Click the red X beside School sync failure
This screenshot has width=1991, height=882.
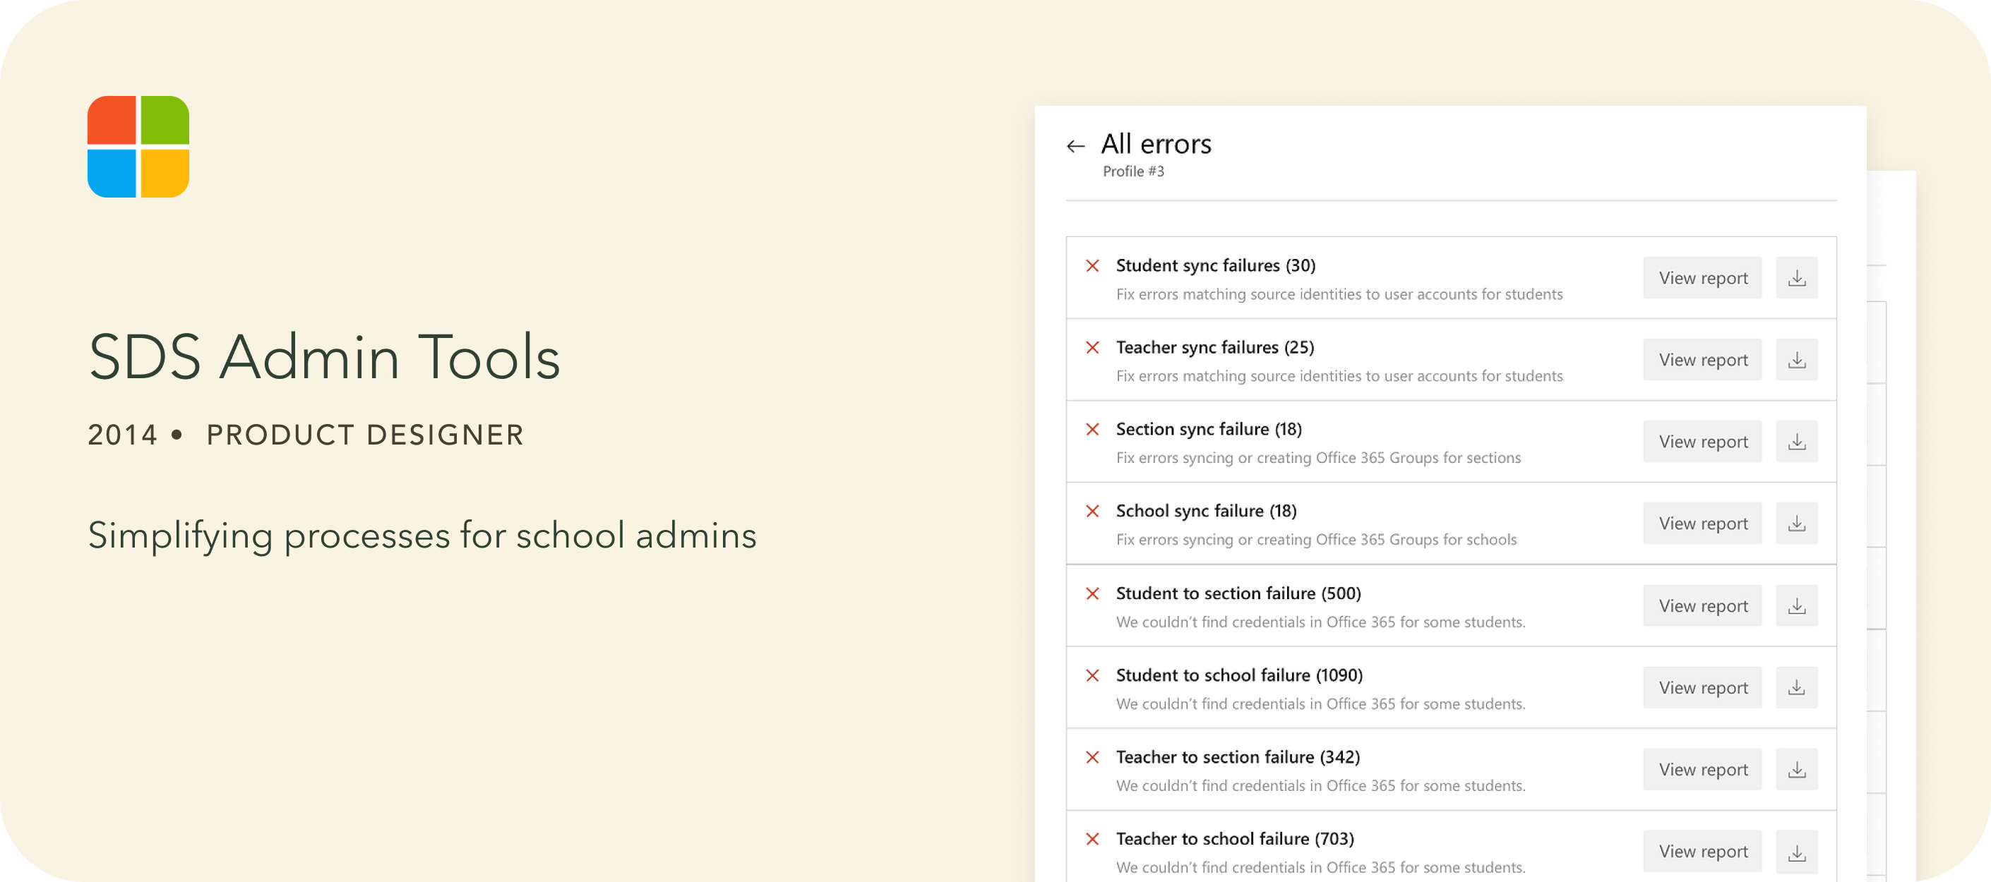1092,512
